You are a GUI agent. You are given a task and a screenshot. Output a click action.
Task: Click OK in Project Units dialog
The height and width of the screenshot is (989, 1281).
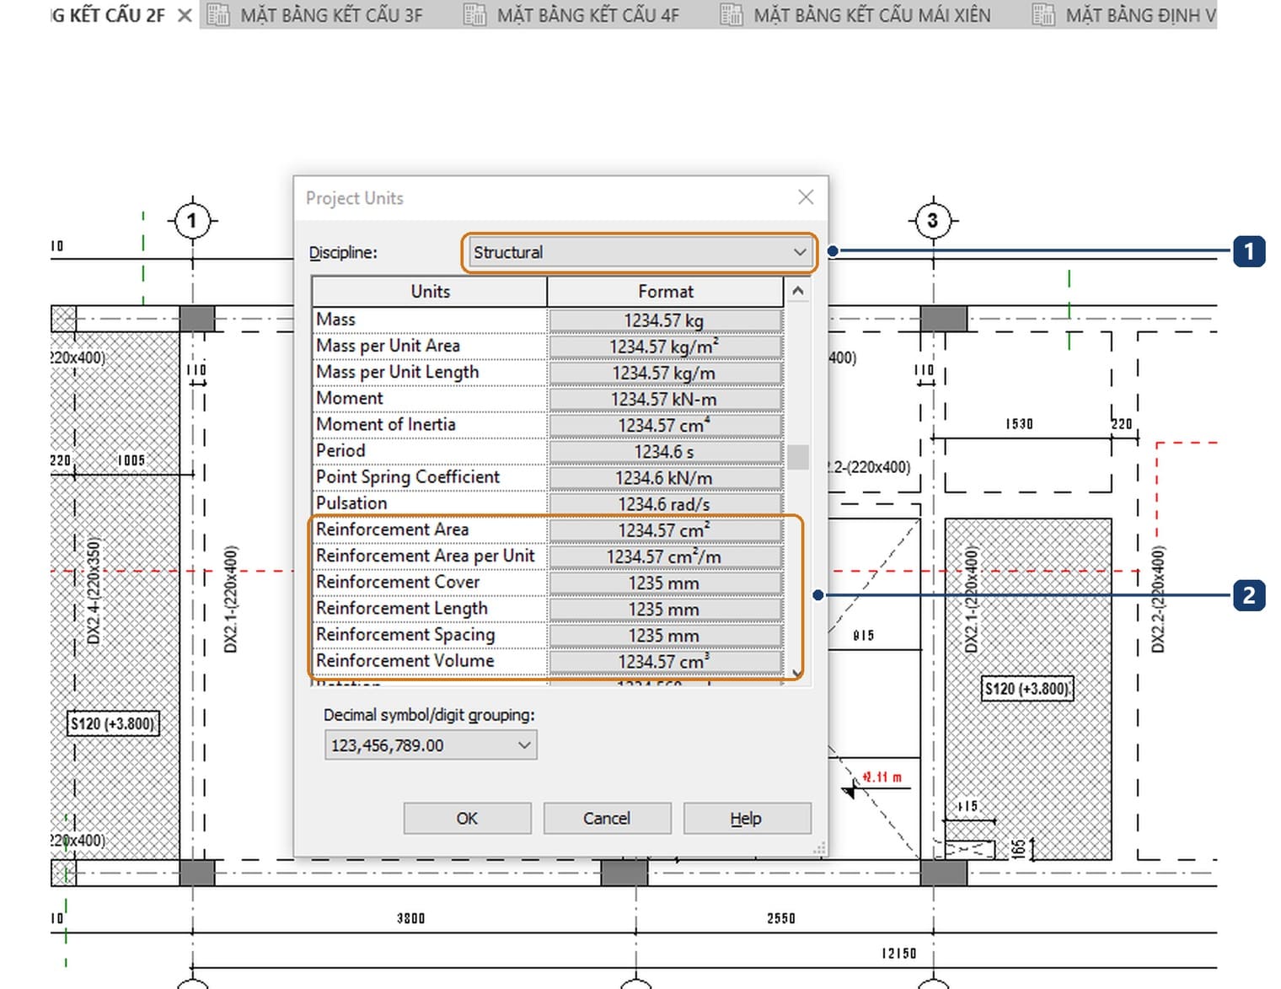coord(467,818)
